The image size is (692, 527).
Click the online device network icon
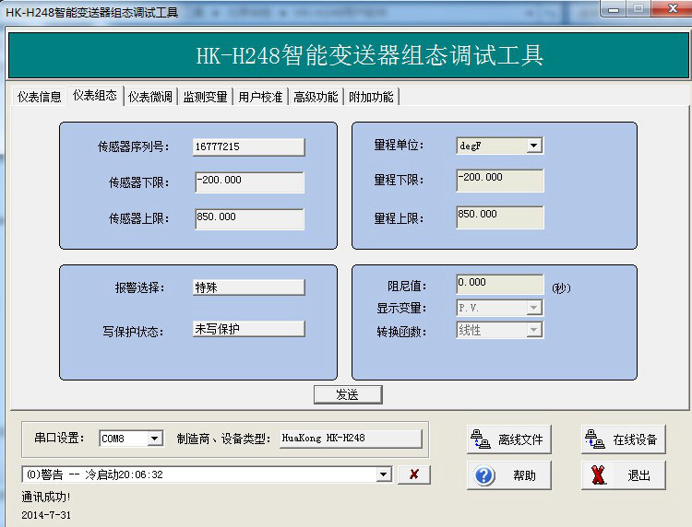tap(594, 439)
